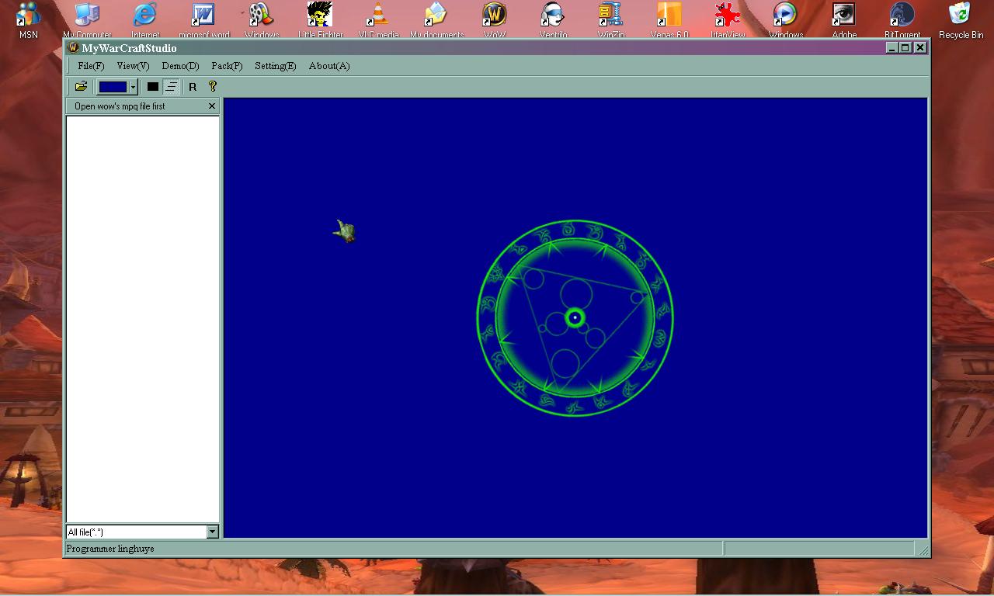Open the File(F) menu
Image resolution: width=994 pixels, height=596 pixels.
(x=91, y=66)
